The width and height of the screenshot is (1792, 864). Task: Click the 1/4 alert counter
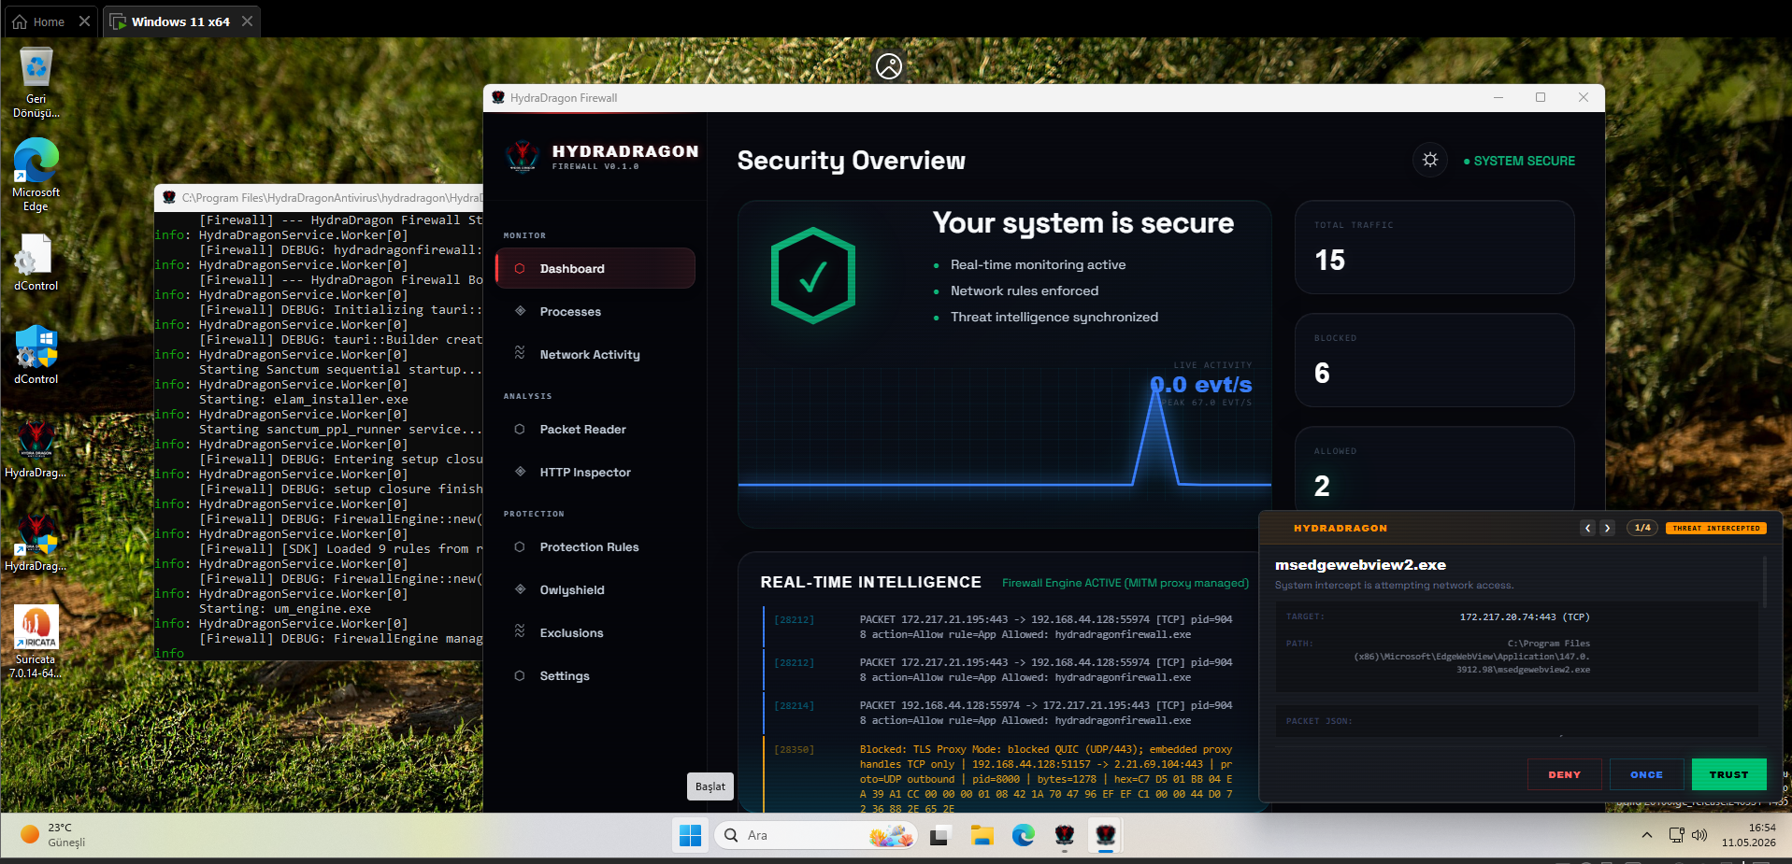[x=1642, y=528]
